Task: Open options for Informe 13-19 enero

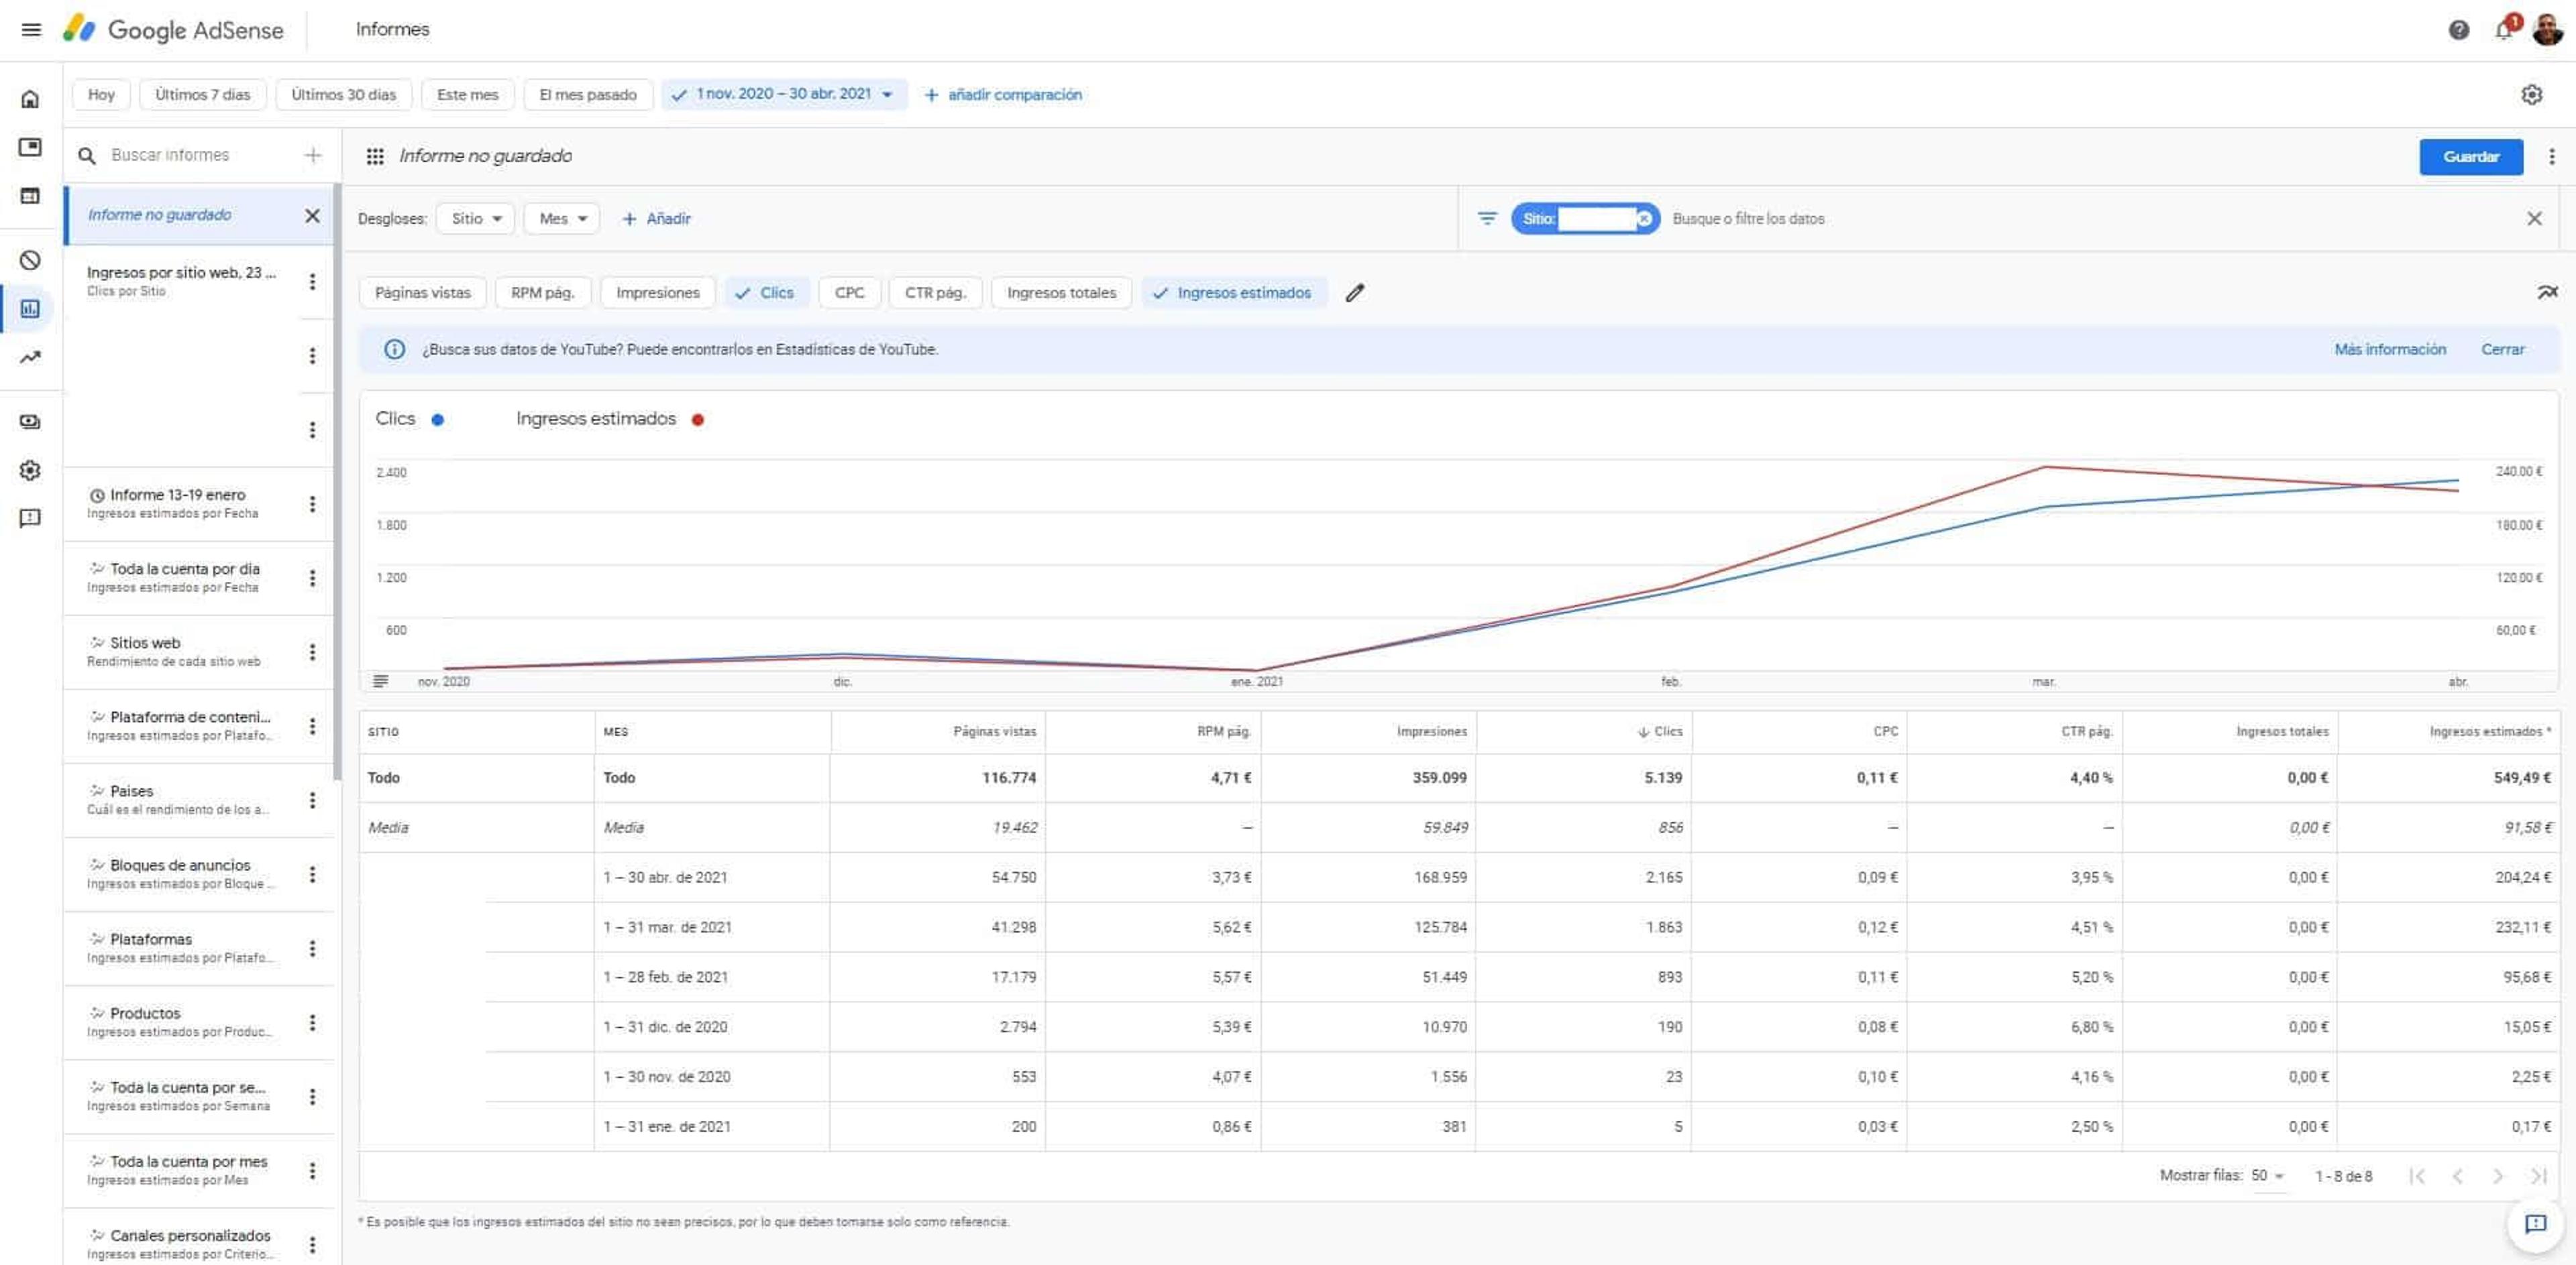Action: pos(312,505)
